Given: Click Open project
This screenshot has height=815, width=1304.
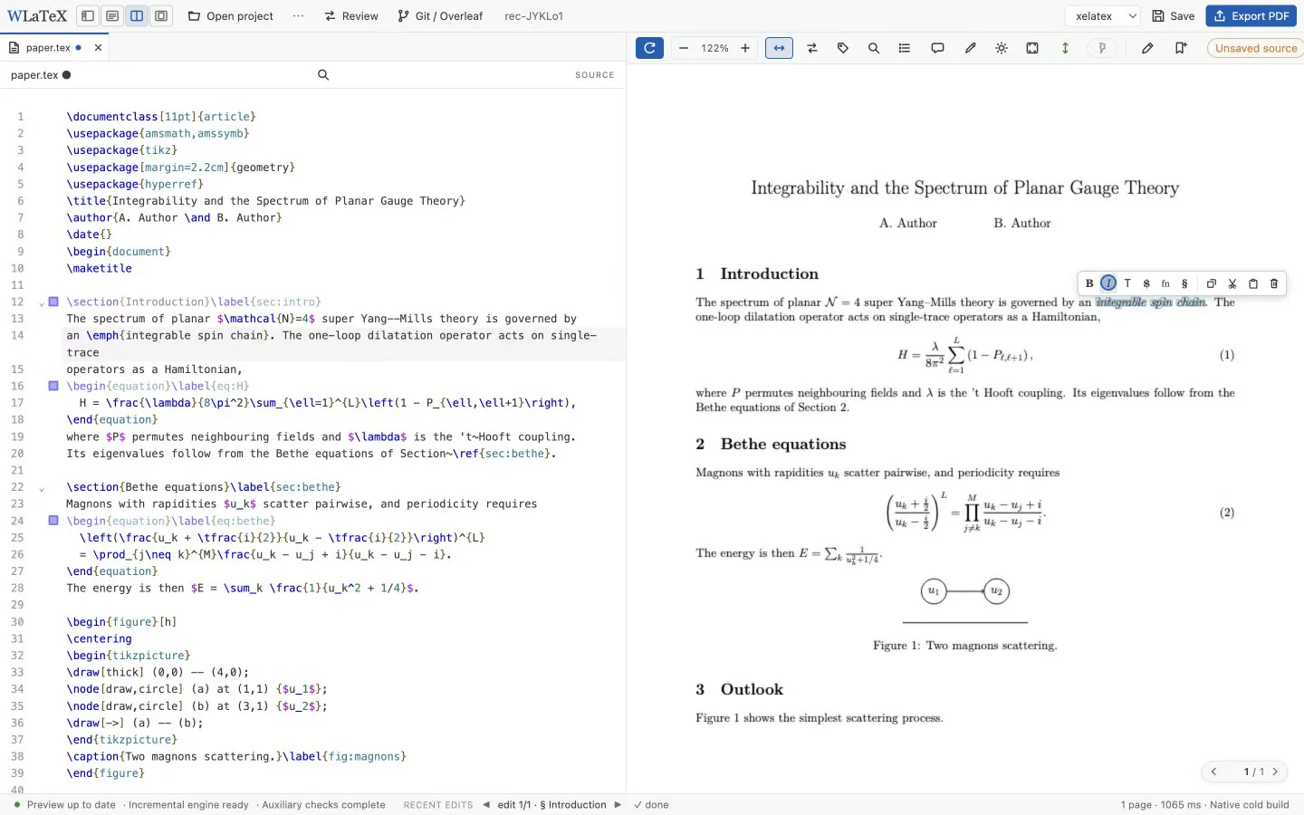Looking at the screenshot, I should 231,15.
